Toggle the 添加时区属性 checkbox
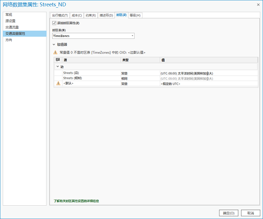 [x=55, y=23]
